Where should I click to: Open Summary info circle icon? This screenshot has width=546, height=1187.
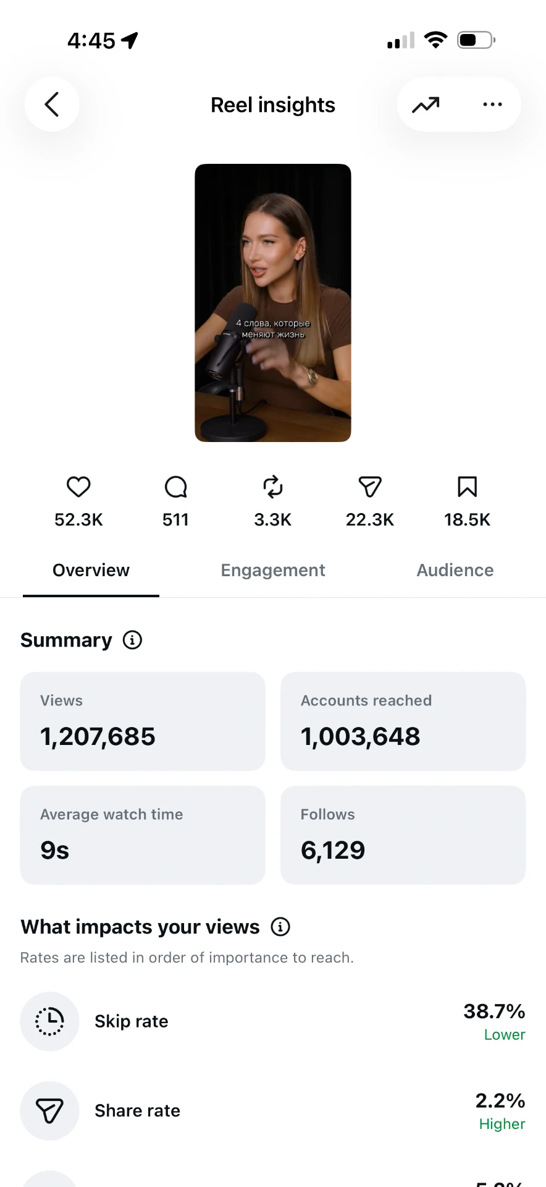tap(132, 640)
